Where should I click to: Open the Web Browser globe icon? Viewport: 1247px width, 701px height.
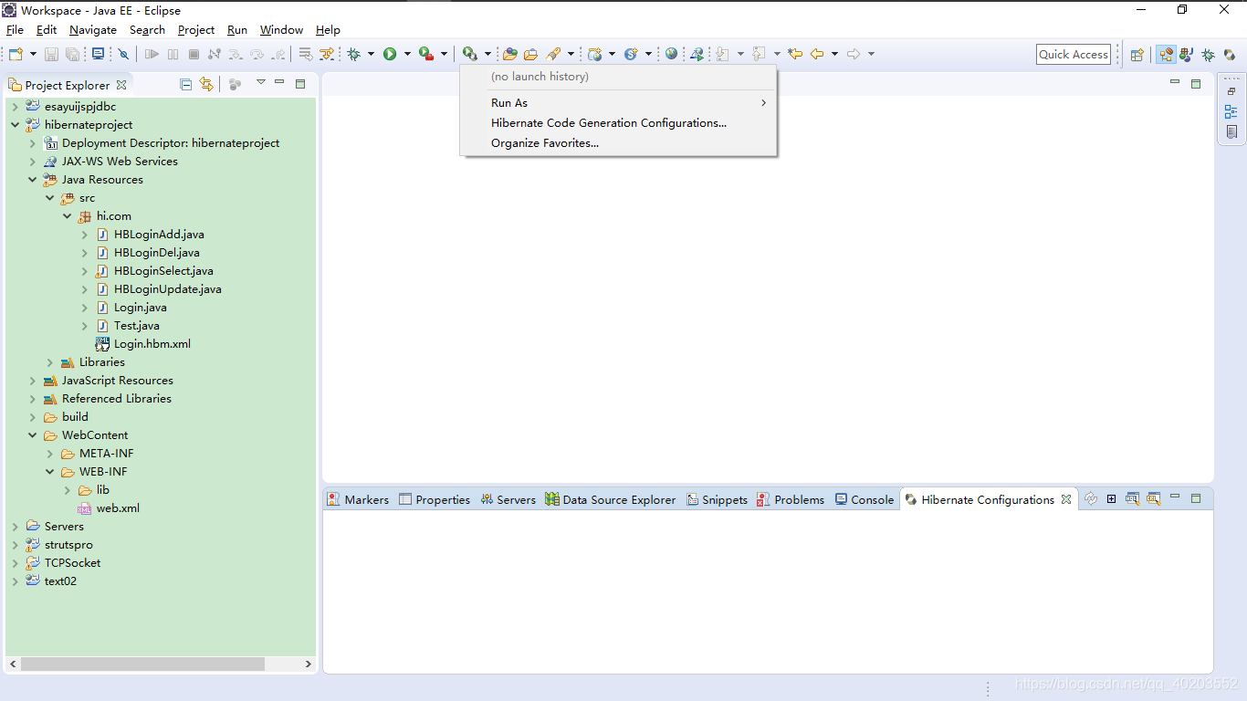click(672, 55)
